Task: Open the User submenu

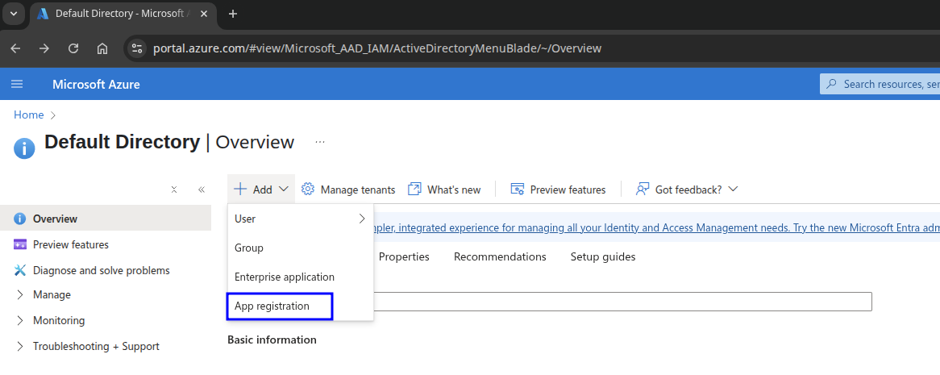Action: tap(299, 219)
